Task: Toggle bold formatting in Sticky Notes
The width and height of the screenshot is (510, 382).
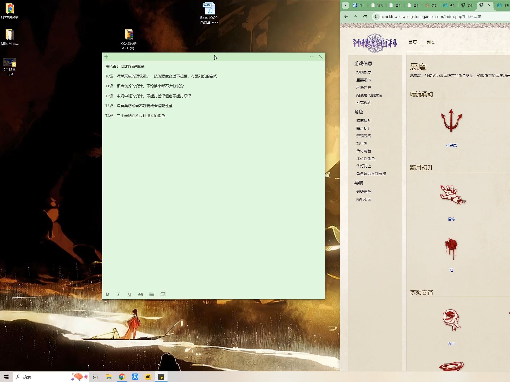Action: click(108, 294)
